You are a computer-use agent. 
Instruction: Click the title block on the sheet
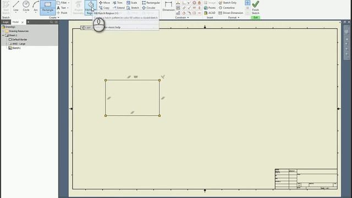coord(306,179)
